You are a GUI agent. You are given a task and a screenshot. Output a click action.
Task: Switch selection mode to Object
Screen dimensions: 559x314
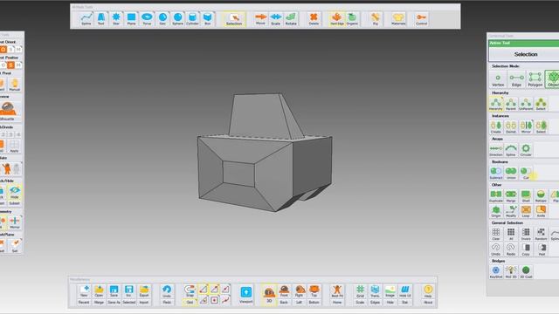coord(553,79)
